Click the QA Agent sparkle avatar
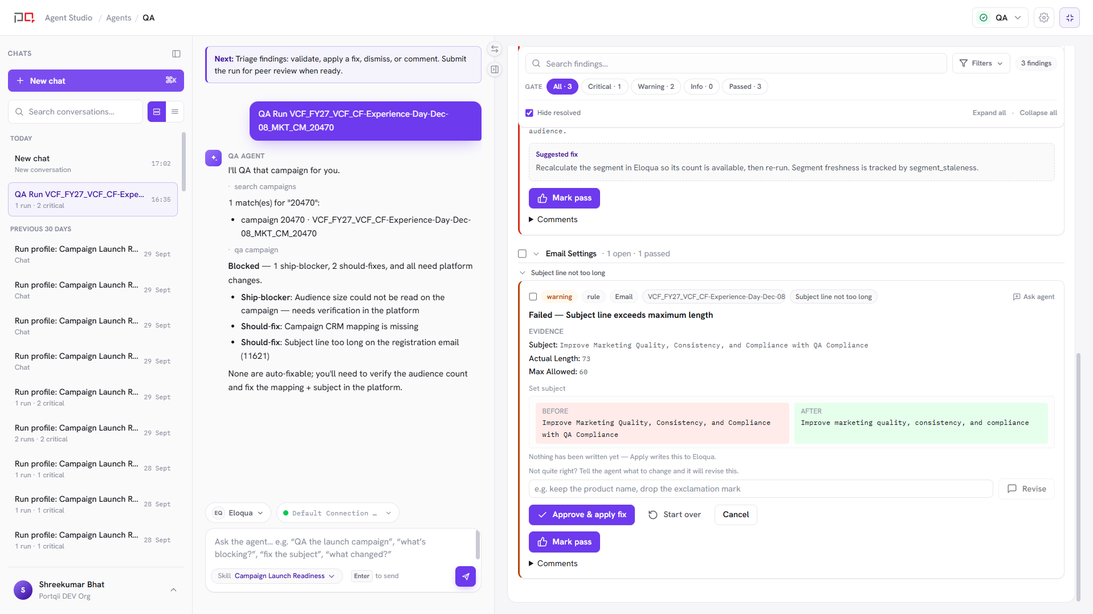The height and width of the screenshot is (614, 1093). 213,158
